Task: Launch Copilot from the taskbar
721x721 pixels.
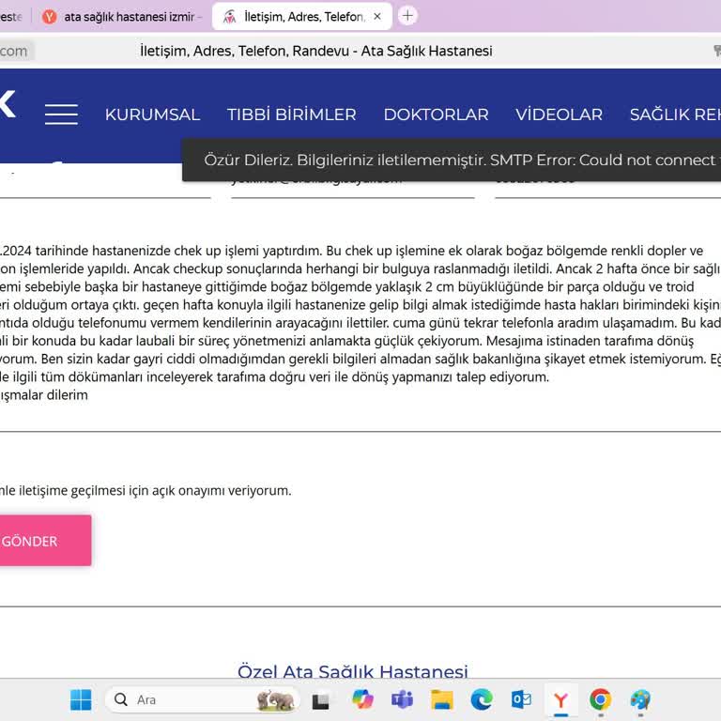Action: pyautogui.click(x=362, y=699)
